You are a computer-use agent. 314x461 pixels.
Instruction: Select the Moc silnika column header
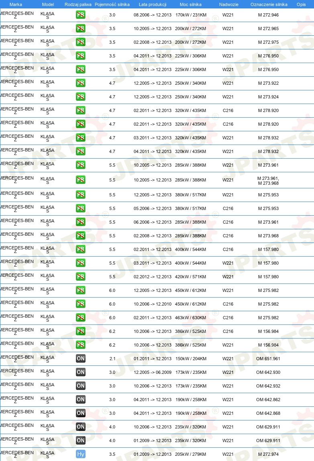(190, 4)
